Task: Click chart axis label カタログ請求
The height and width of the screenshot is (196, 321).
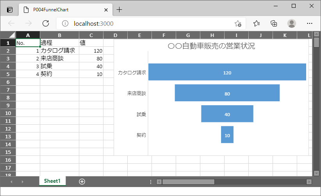Action: tap(132, 72)
